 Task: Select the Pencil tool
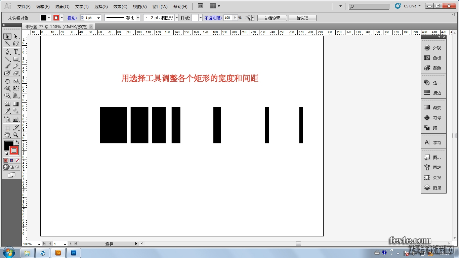tap(15, 66)
